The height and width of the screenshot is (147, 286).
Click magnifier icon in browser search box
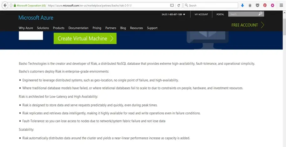tap(186, 5)
